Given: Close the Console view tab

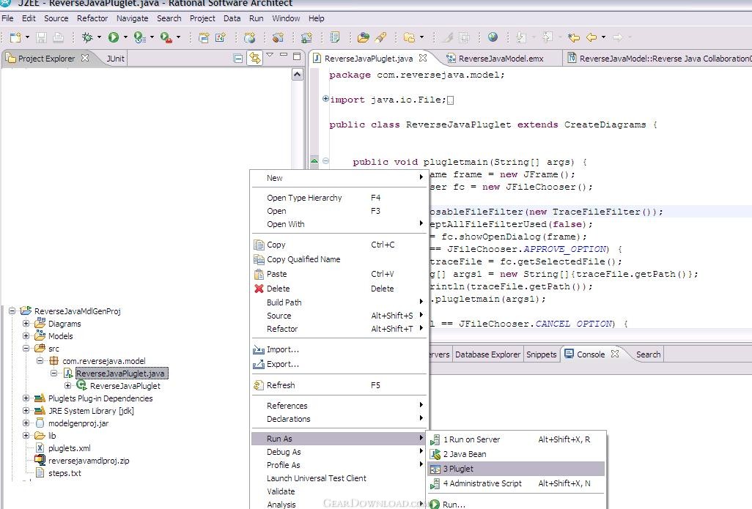Looking at the screenshot, I should 615,354.
